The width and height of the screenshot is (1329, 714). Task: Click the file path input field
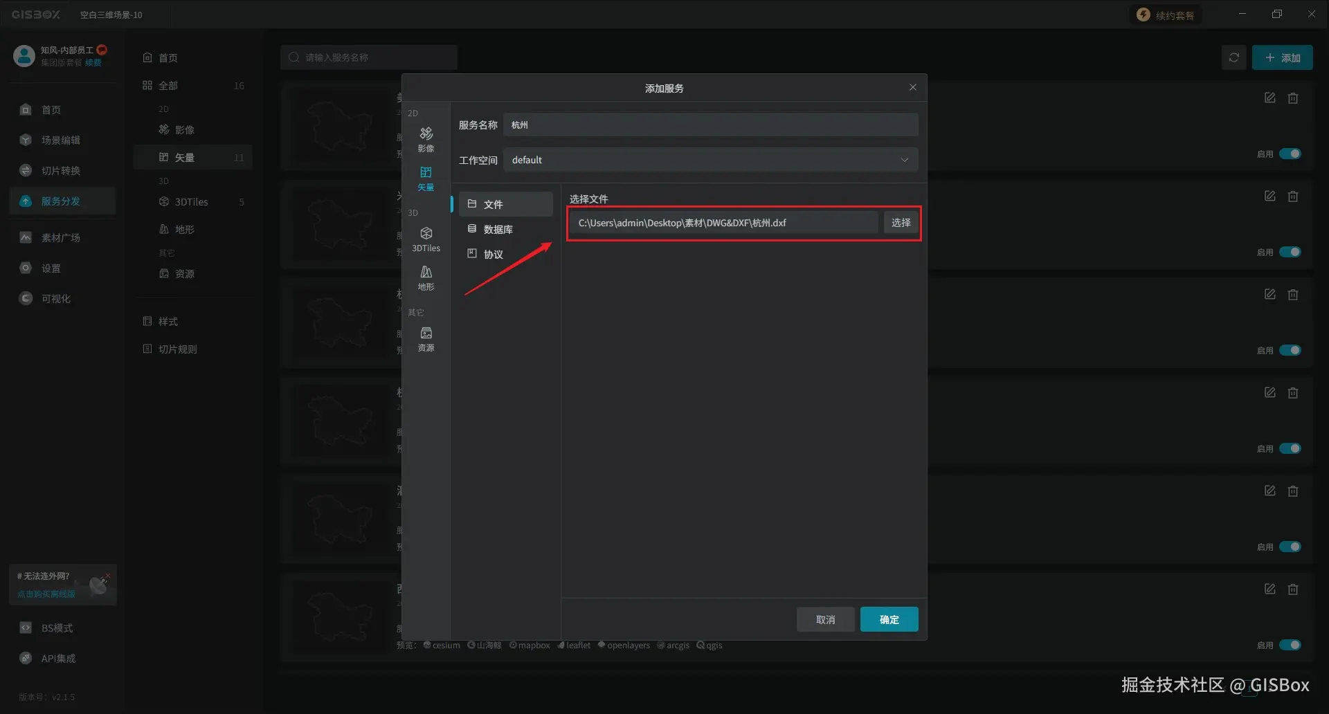725,223
